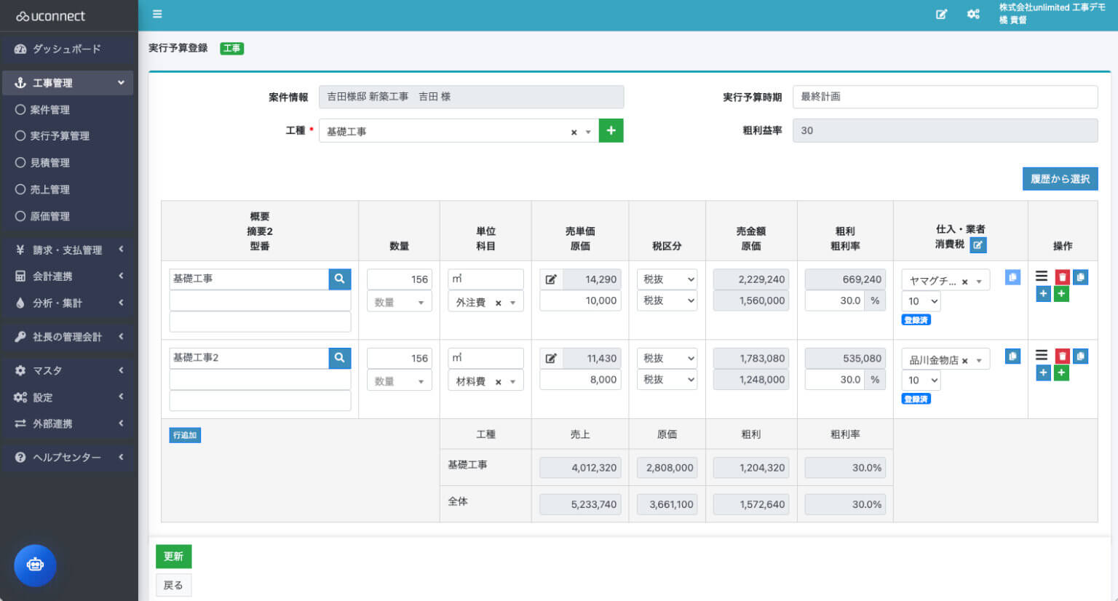Expand 社長の管理会計 sidebar menu
This screenshot has width=1118, height=601.
(68, 337)
